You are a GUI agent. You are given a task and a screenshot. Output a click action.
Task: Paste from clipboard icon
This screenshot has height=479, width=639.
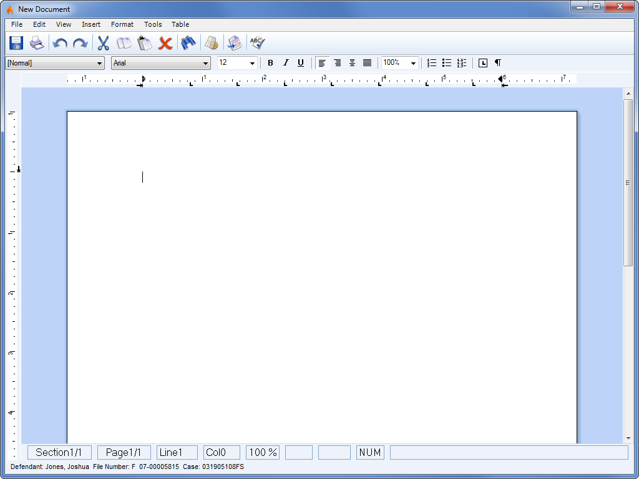pos(145,43)
